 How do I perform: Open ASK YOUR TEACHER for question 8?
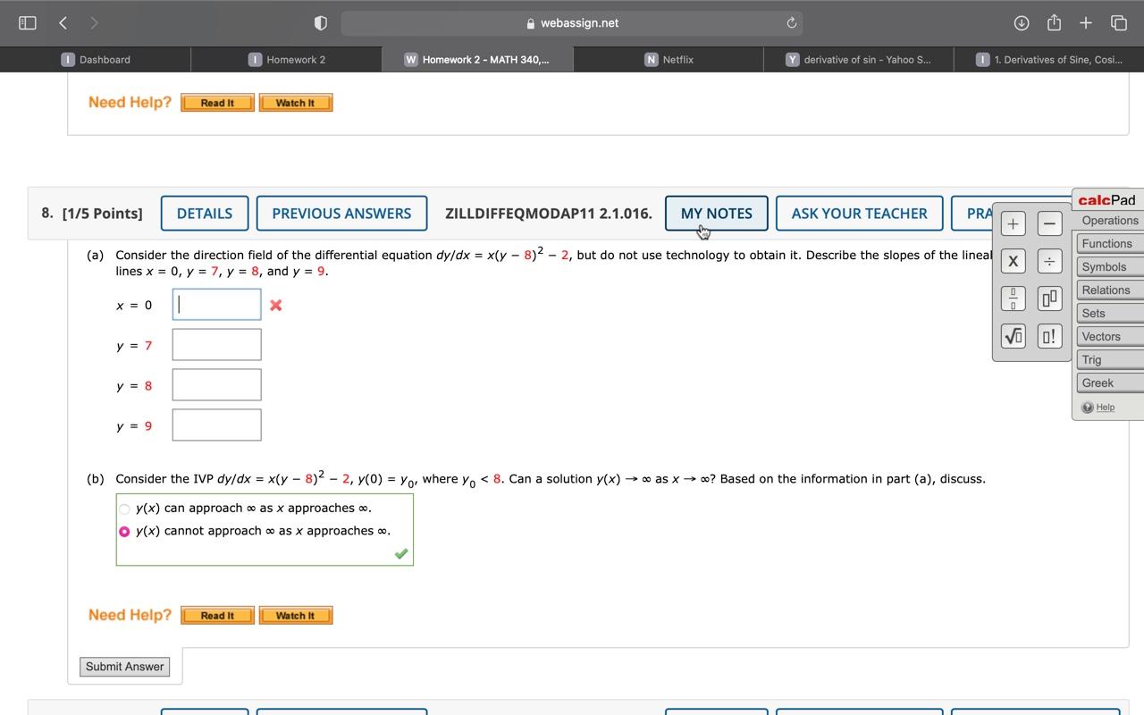click(x=859, y=213)
